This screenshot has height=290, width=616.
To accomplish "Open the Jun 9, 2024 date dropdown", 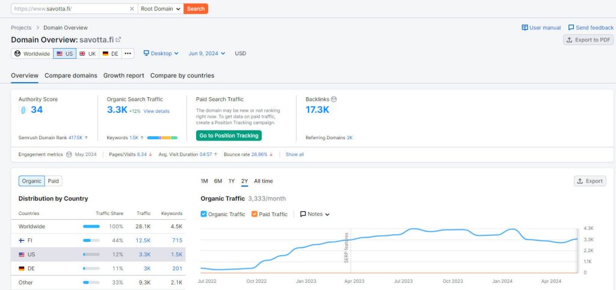I will (207, 53).
